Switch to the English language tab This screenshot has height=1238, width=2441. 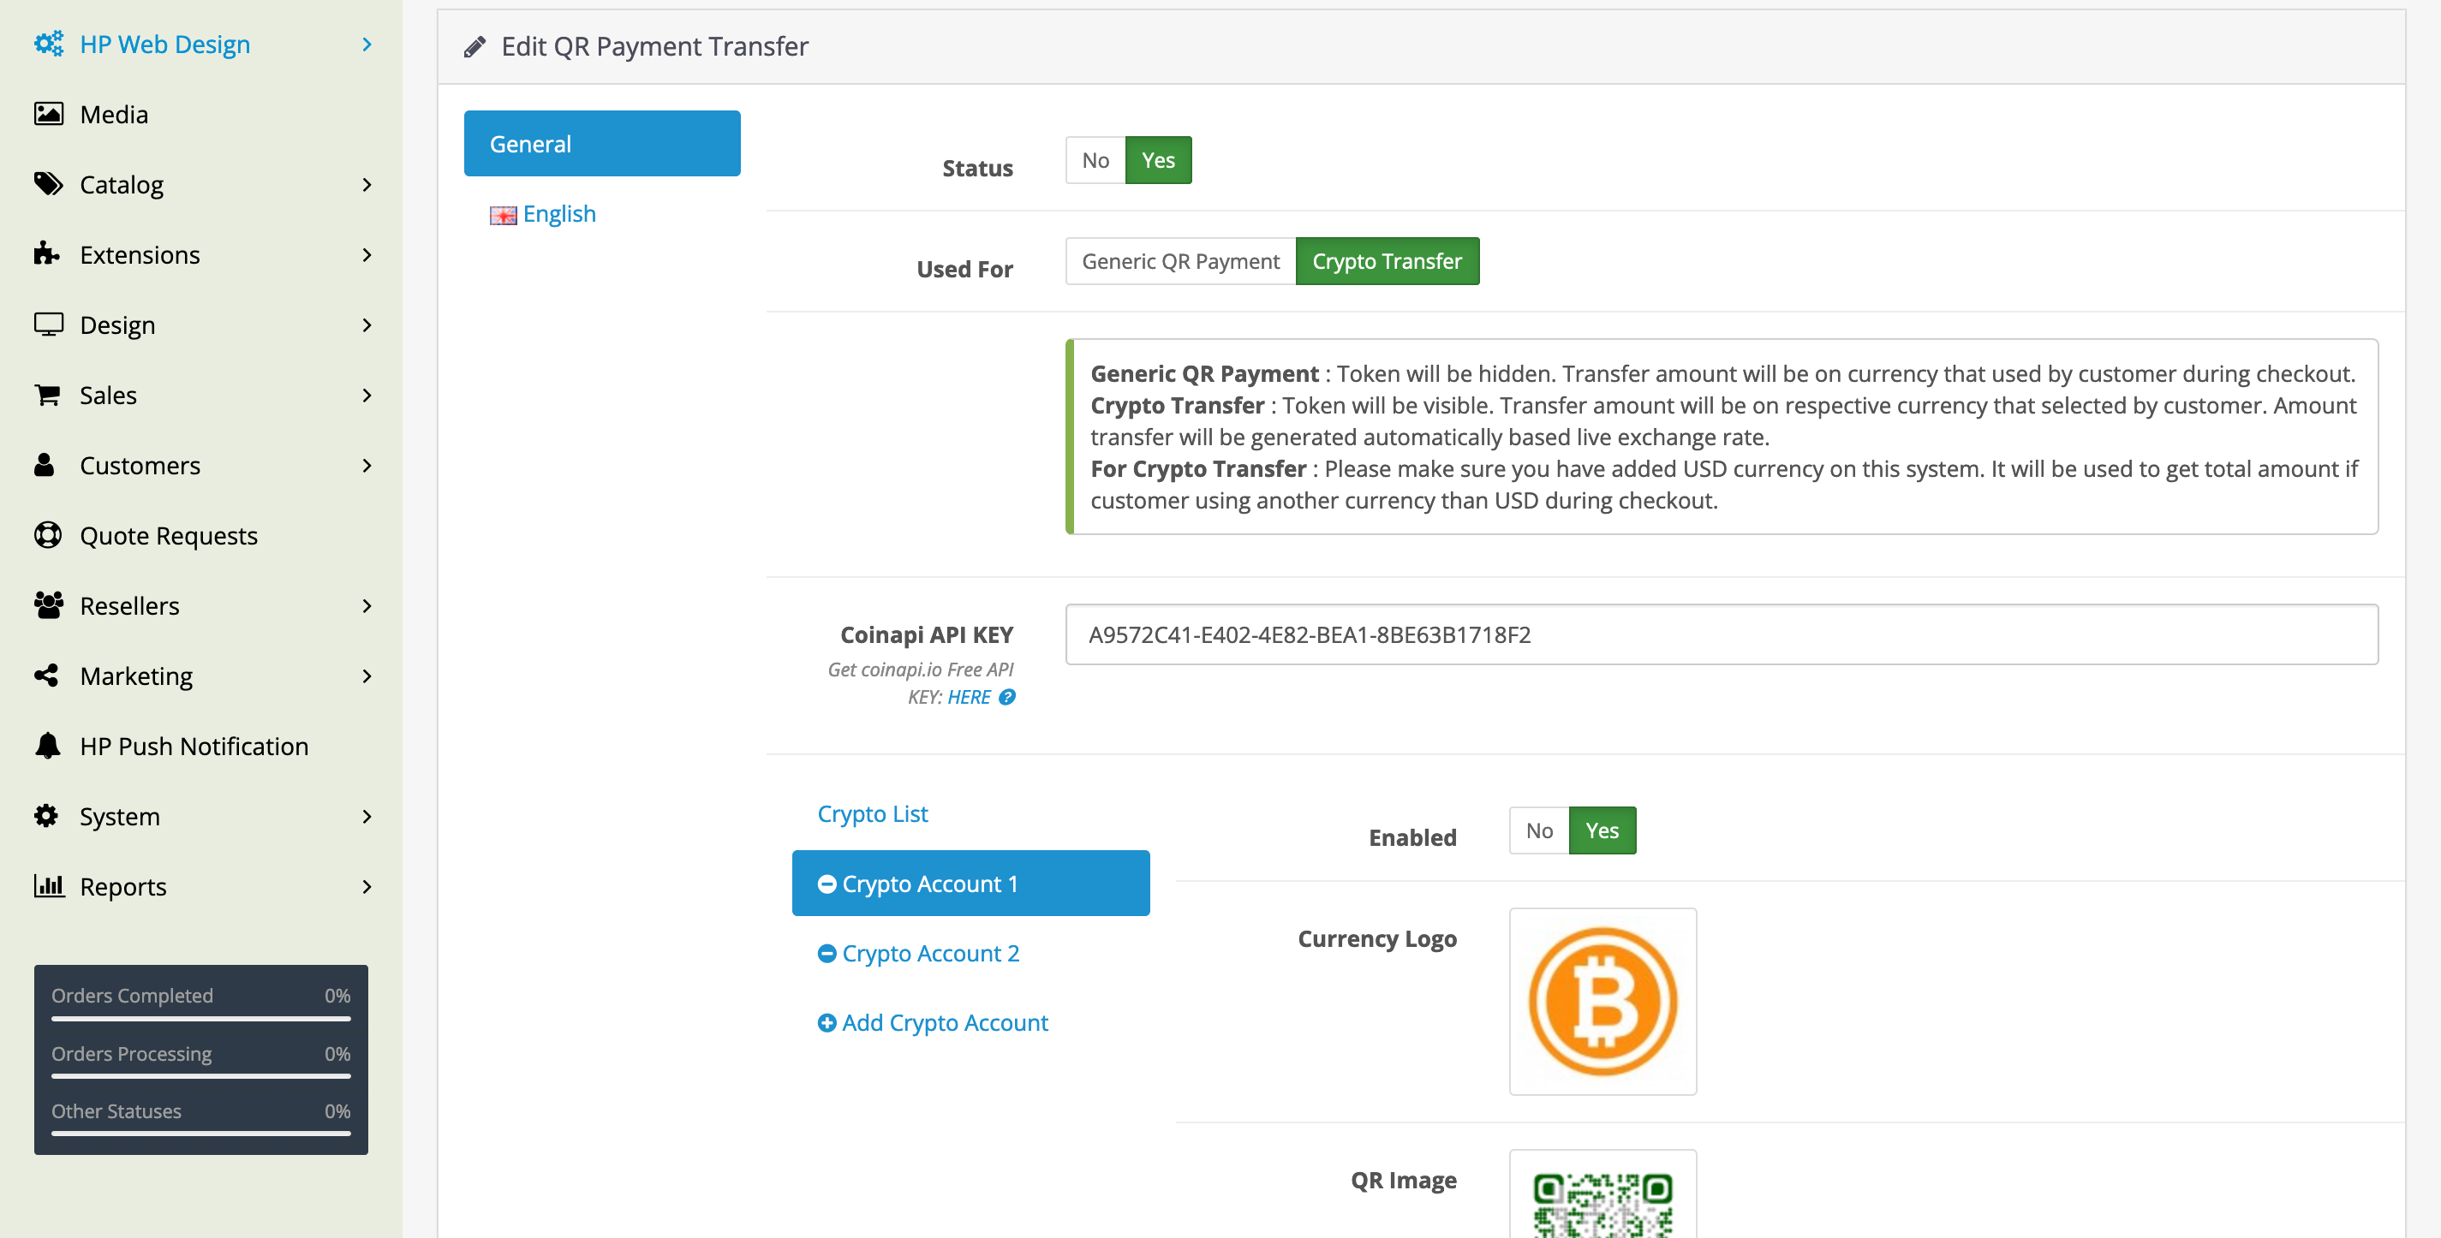tap(558, 213)
